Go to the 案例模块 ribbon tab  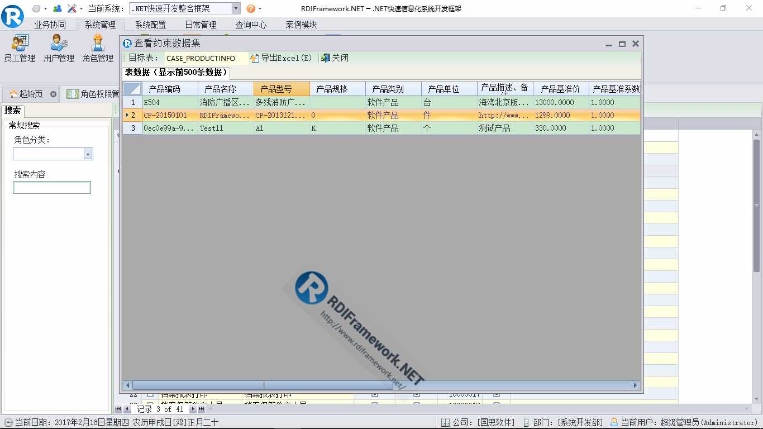(x=301, y=25)
